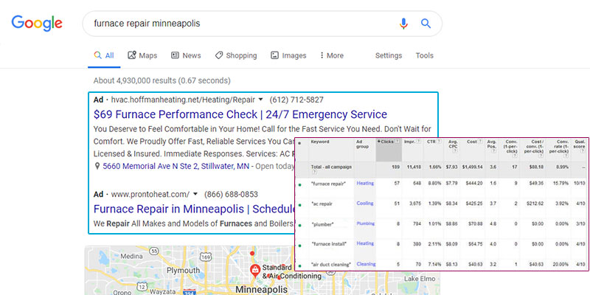
Task: Click the phone number (866) 688-0853
Action: click(231, 195)
